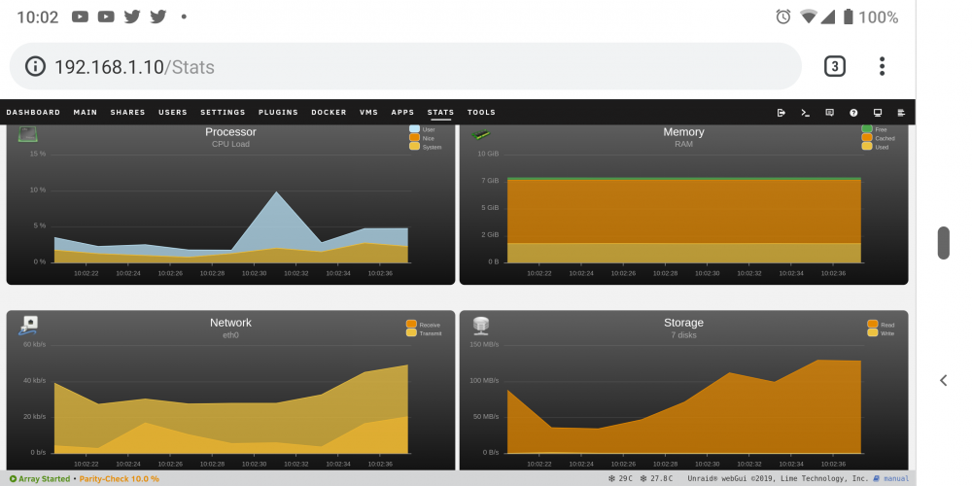
Task: Toggle the Transmit series swatch in Network legend
Action: (x=411, y=332)
